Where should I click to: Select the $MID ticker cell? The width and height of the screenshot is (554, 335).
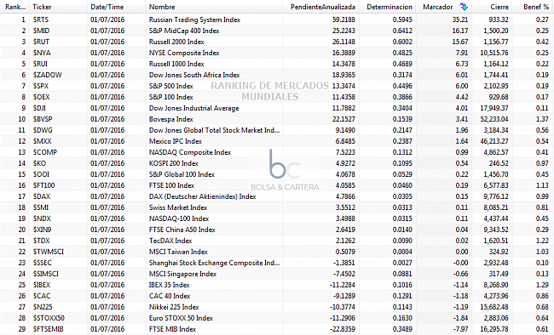tap(42, 31)
